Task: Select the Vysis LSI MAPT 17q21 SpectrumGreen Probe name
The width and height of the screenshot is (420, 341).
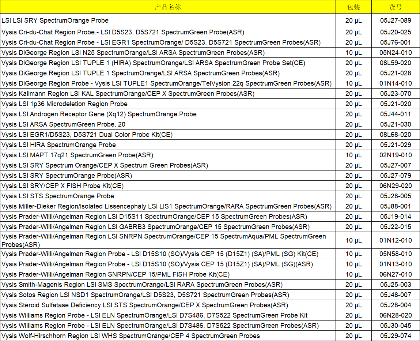Action: coord(77,155)
